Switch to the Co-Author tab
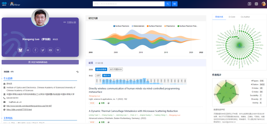 [245, 17]
